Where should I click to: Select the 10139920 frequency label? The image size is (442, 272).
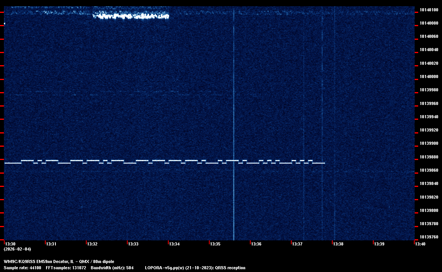[429, 130]
